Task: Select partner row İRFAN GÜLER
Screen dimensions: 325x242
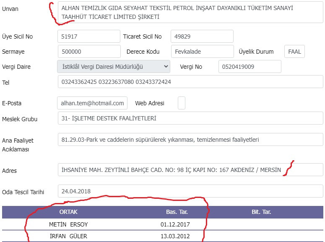Action: (163, 236)
